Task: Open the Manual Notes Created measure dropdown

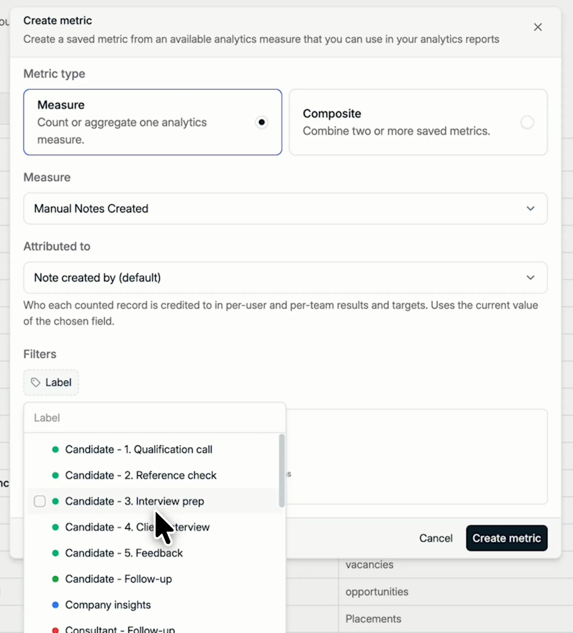Action: [285, 209]
